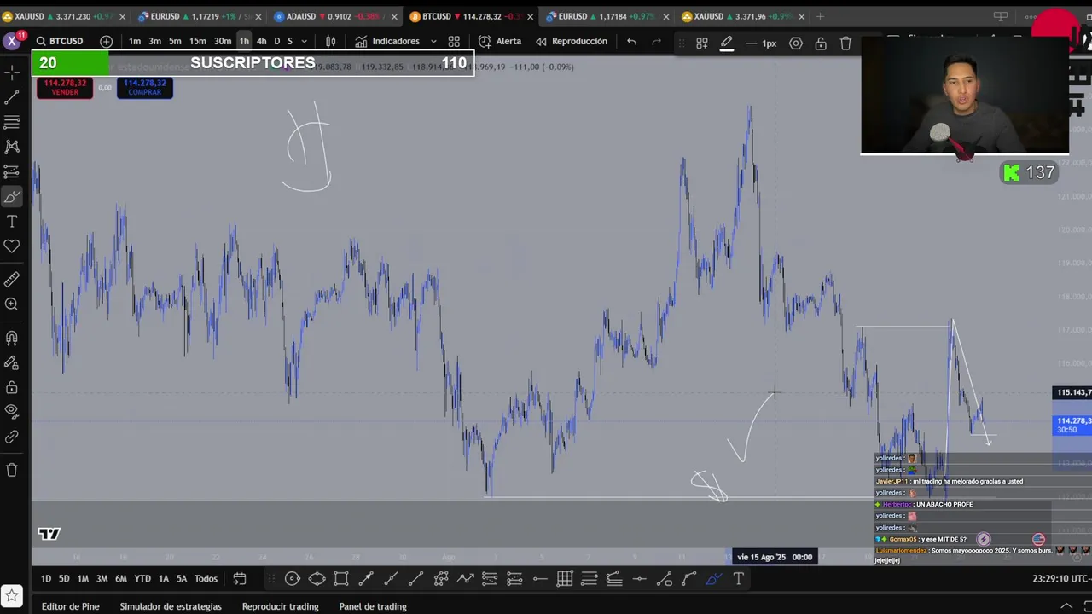The height and width of the screenshot is (614, 1092).
Task: Set chart range to 3M
Action: click(102, 579)
